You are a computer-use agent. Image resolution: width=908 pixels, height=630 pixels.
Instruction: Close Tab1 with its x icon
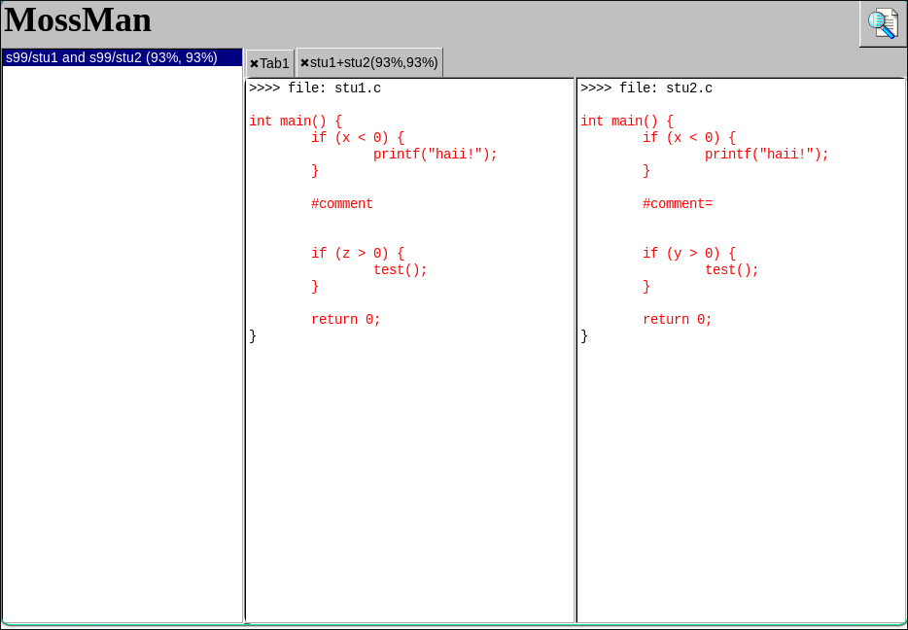(254, 64)
